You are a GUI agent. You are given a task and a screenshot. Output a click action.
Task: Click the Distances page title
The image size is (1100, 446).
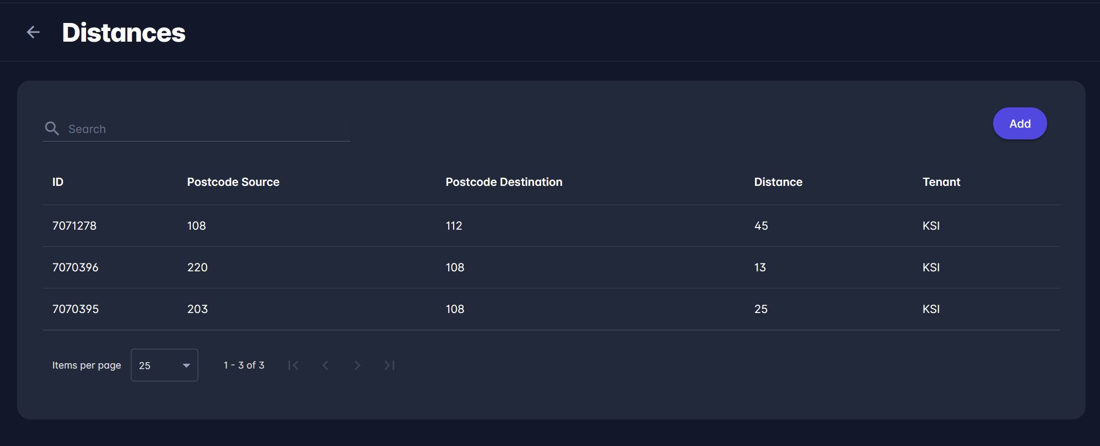123,33
